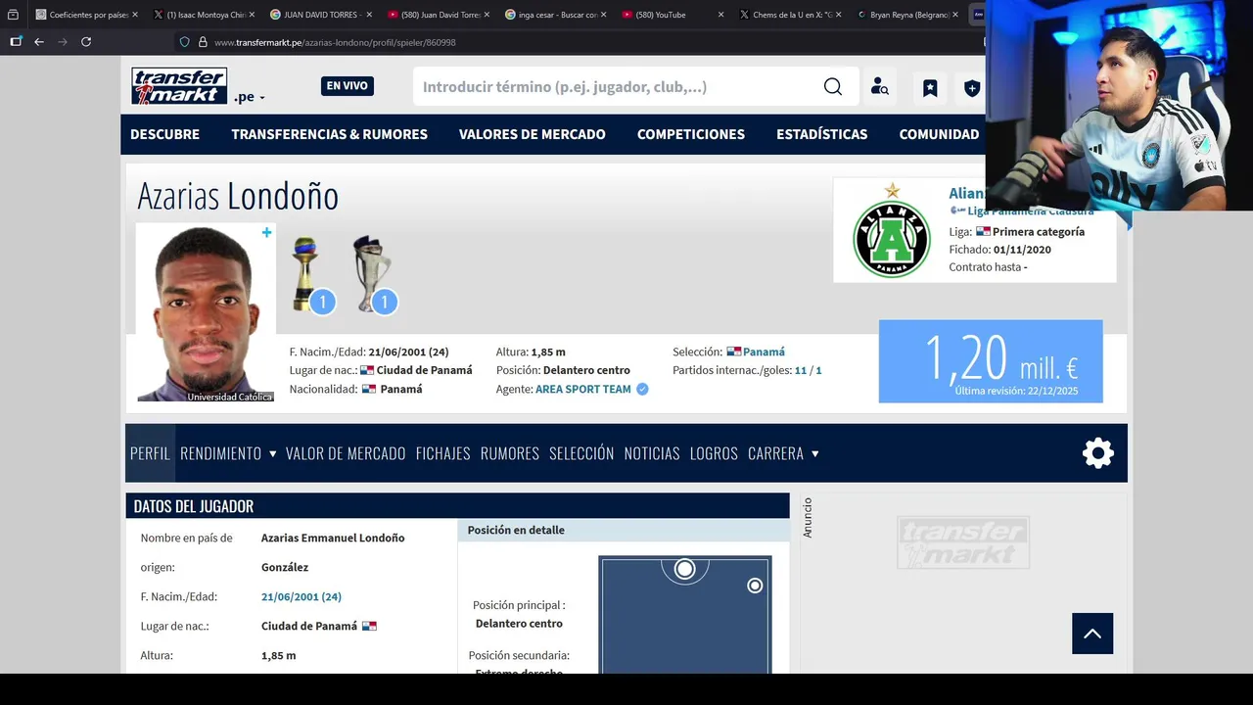The height and width of the screenshot is (705, 1253).
Task: Open TRANSFERENCIAS & RUMORES menu
Action: [x=329, y=134]
